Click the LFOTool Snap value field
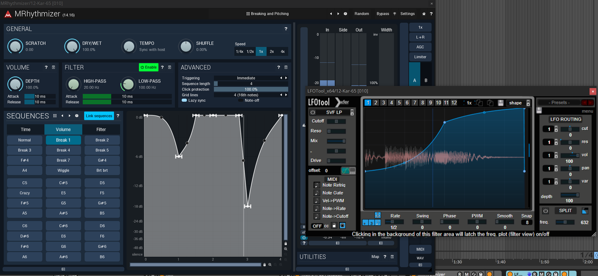This screenshot has height=276, width=598. [527, 222]
